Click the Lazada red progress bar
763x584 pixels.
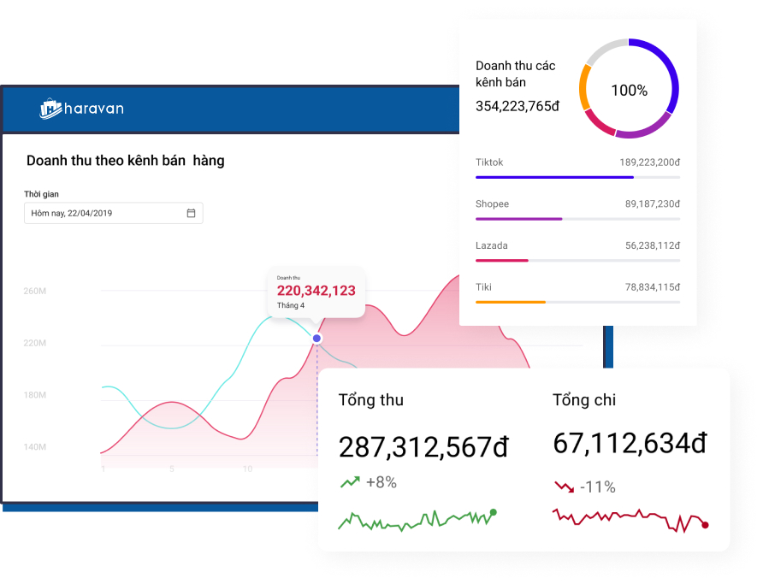577,260
